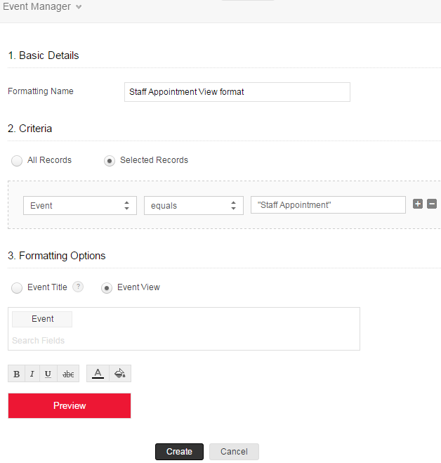Open the background fill color picker
The height and width of the screenshot is (463, 441).
(119, 374)
